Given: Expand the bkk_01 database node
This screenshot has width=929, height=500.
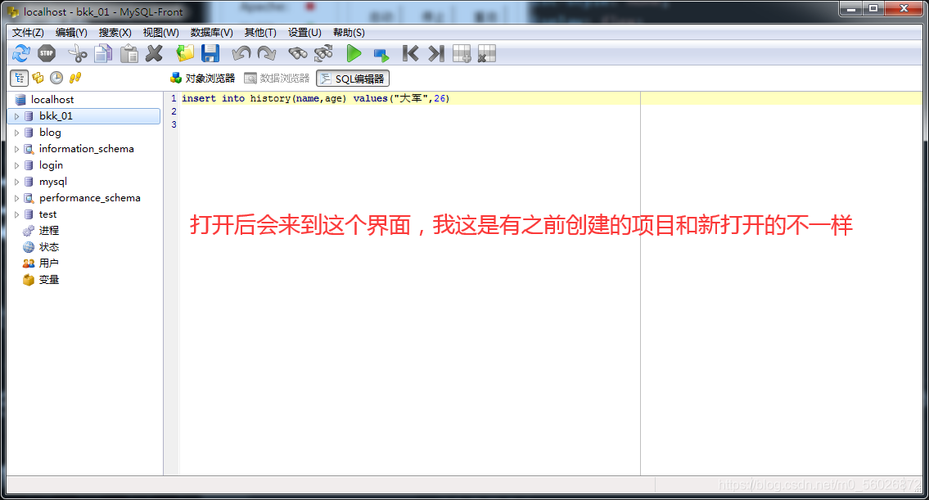Looking at the screenshot, I should [16, 116].
